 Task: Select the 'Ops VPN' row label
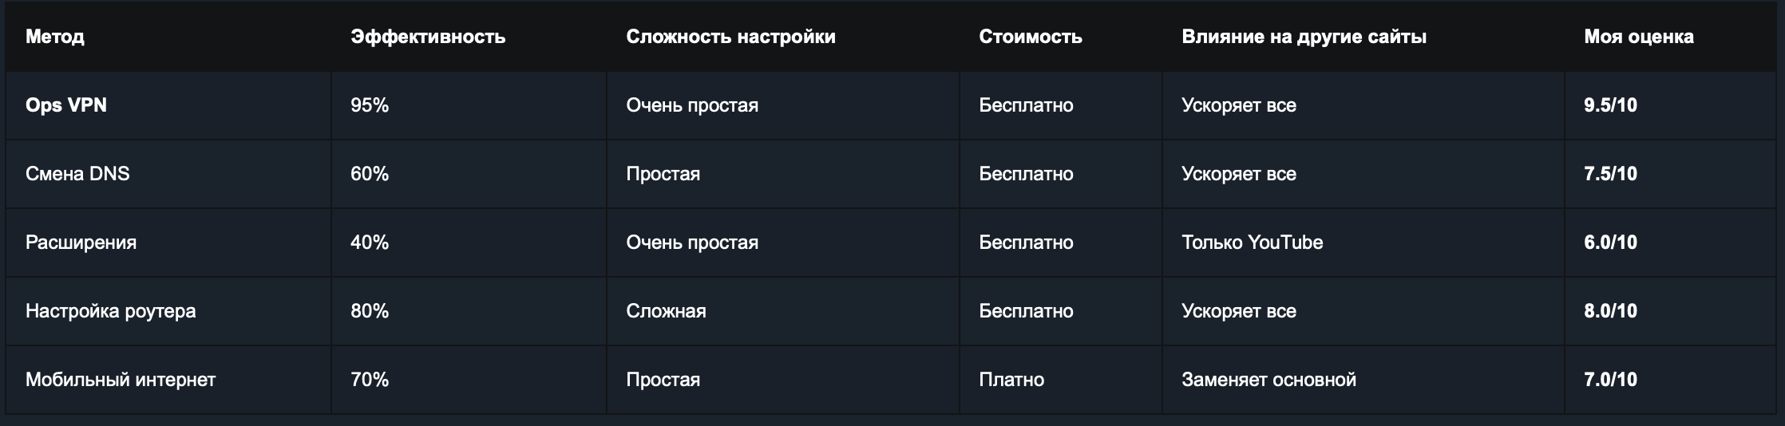click(66, 105)
